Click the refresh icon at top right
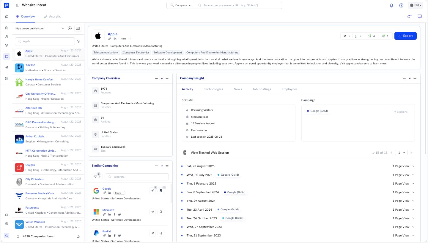 coord(409,17)
